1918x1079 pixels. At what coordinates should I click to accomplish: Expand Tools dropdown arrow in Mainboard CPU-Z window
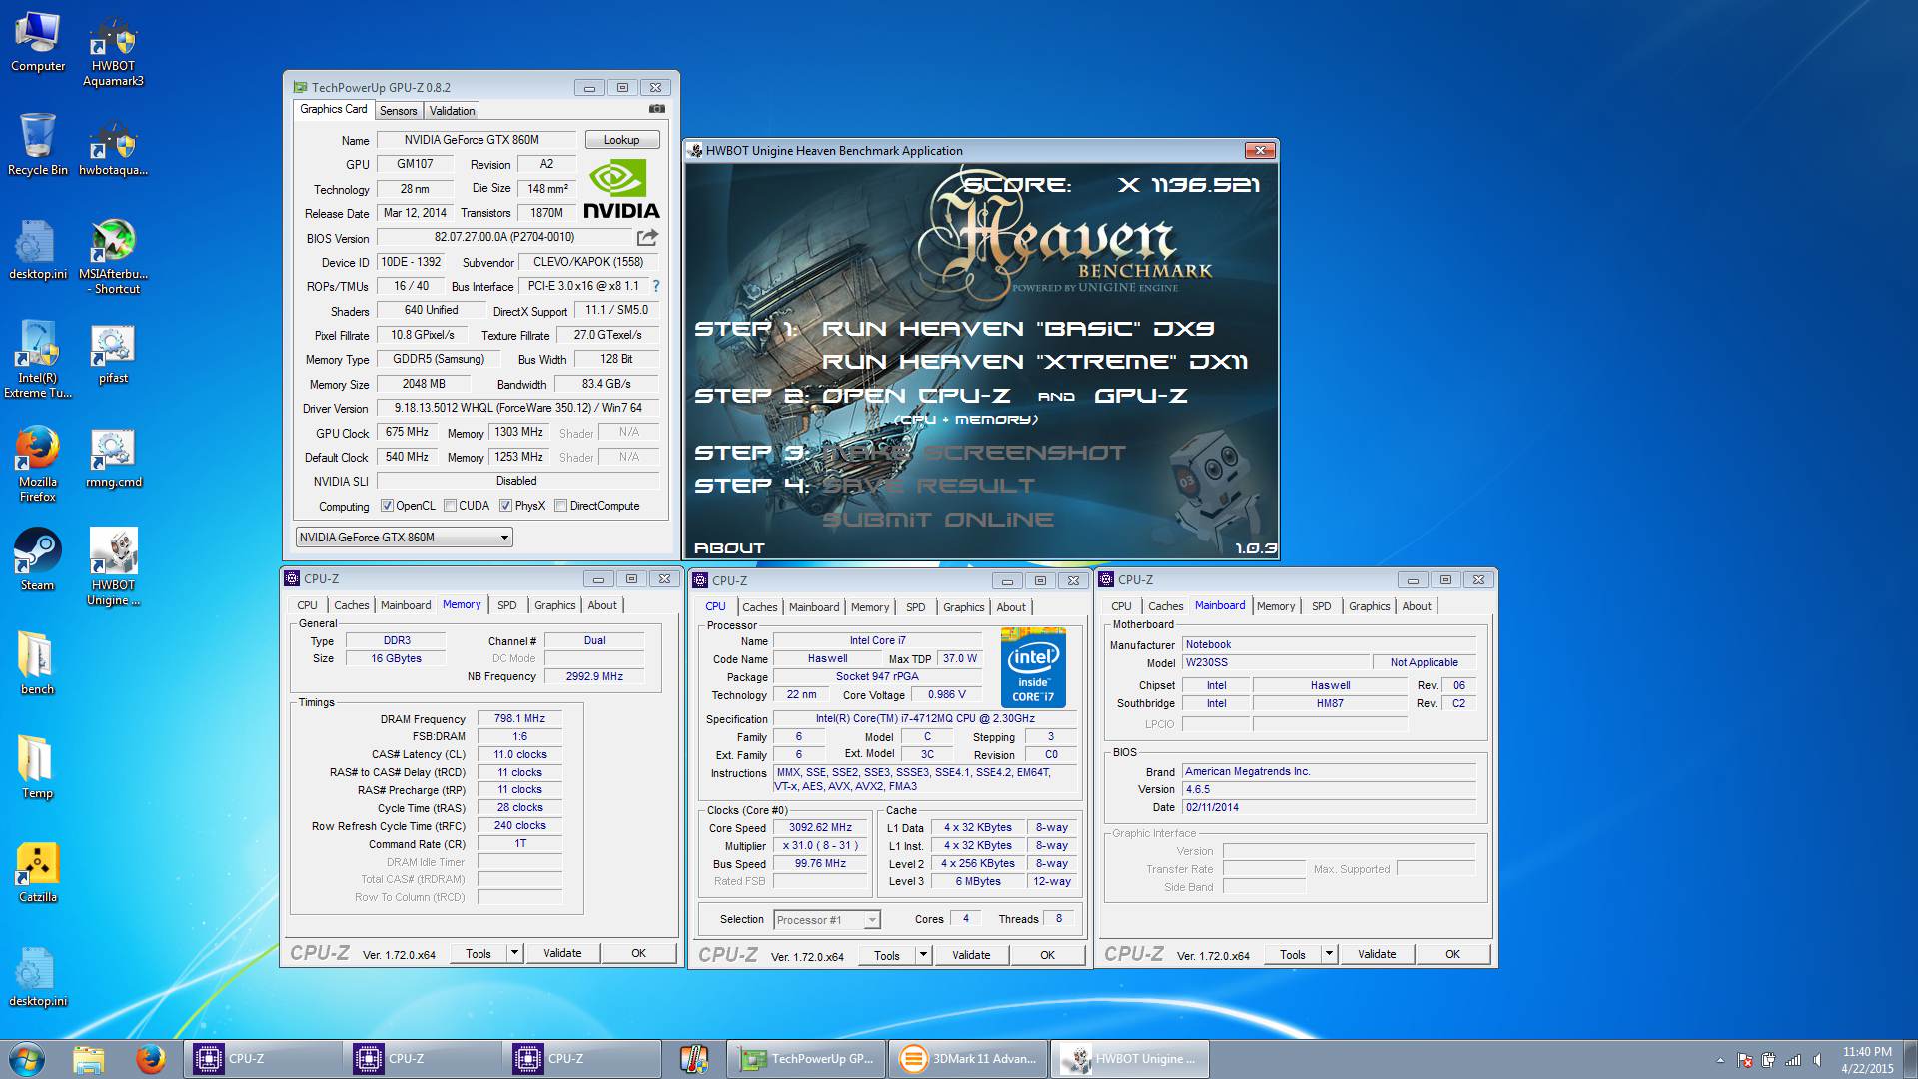(1329, 954)
